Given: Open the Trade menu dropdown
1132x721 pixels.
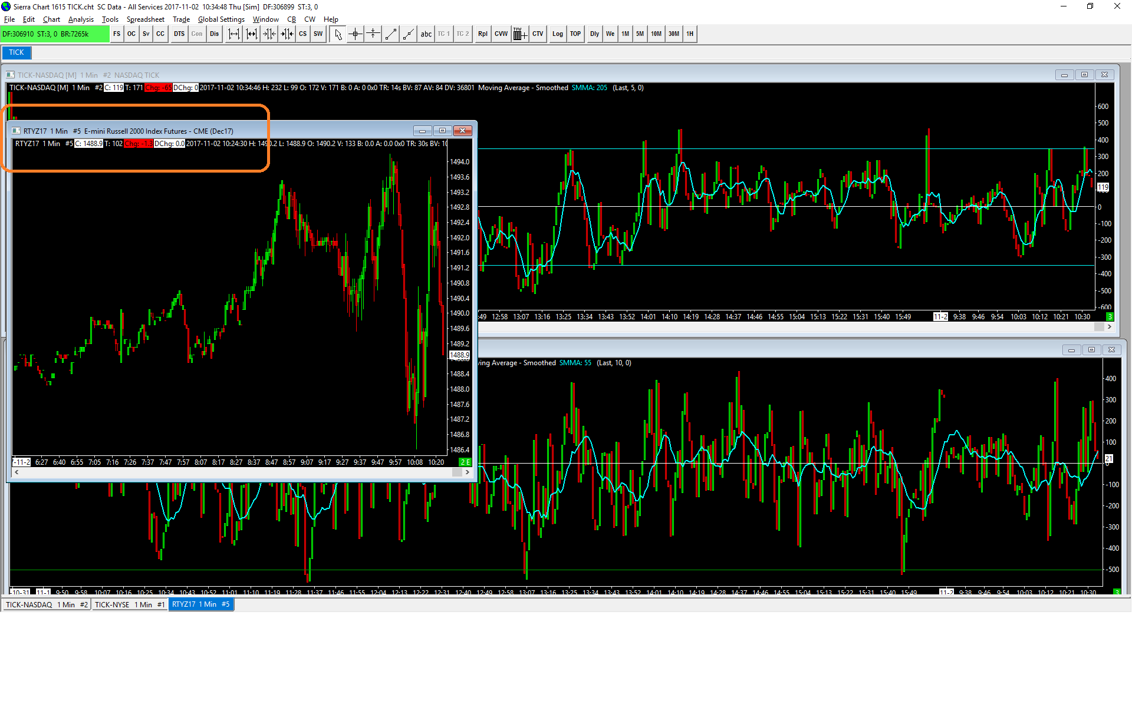Looking at the screenshot, I should tap(181, 19).
